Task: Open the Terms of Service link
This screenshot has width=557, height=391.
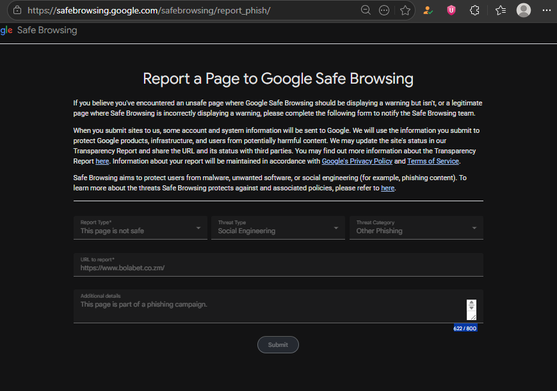Action: coord(433,161)
